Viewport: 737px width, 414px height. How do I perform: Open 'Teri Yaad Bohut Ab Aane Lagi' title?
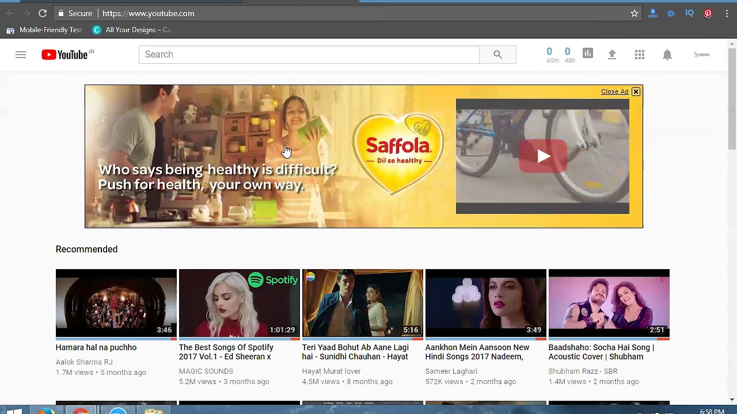tap(355, 352)
